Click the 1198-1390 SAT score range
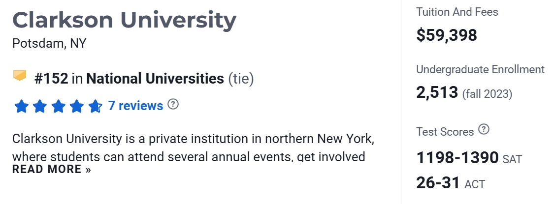This screenshot has width=553, height=204. coord(457,158)
